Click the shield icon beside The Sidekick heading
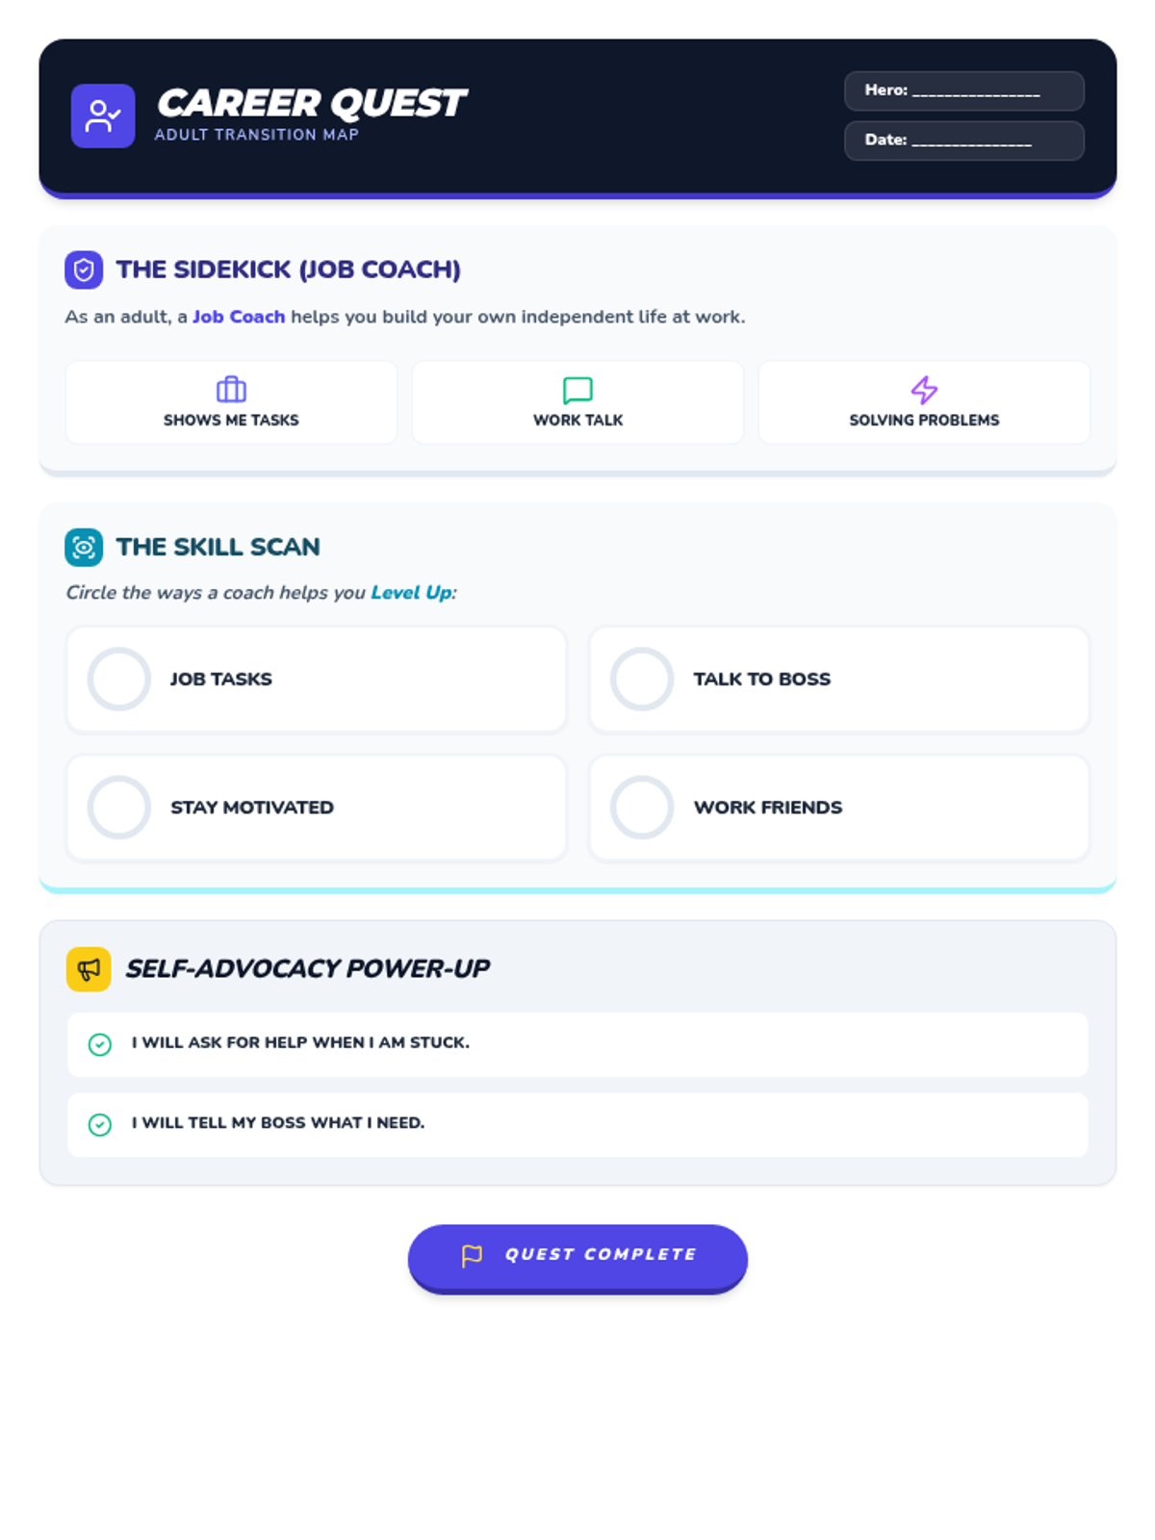Viewport: 1155px width, 1540px height. 84,269
